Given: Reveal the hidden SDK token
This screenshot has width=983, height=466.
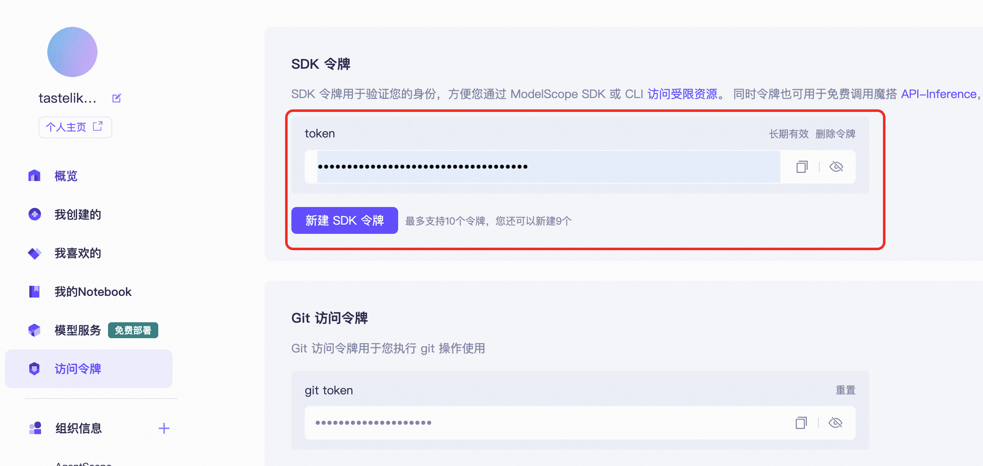Looking at the screenshot, I should (x=836, y=167).
